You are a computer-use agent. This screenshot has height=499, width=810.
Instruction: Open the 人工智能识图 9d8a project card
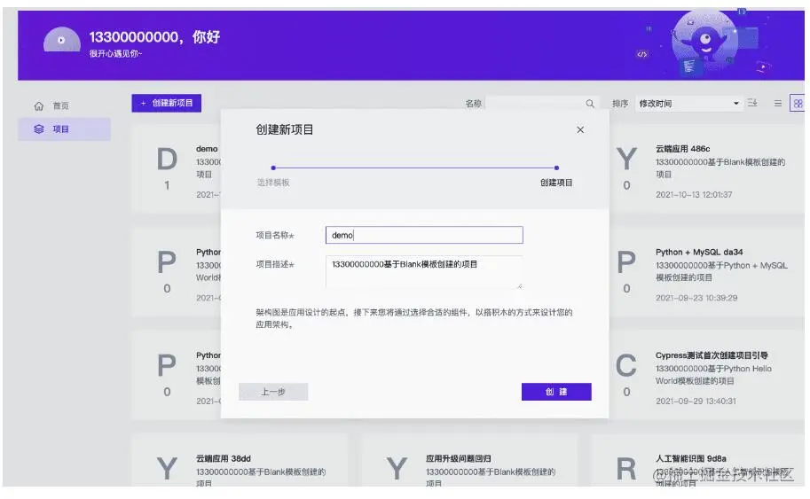tap(697, 461)
